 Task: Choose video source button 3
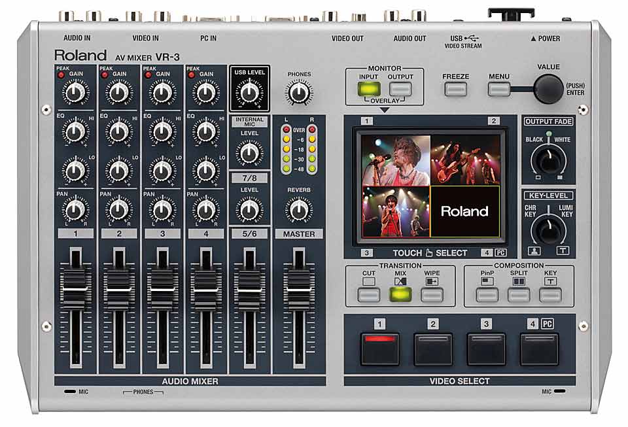pyautogui.click(x=486, y=349)
